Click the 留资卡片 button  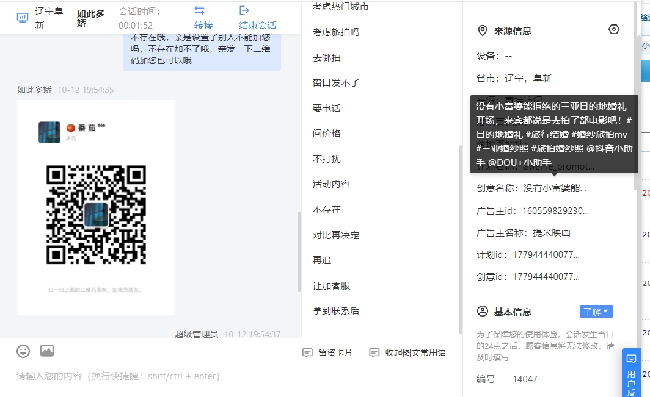coord(328,352)
